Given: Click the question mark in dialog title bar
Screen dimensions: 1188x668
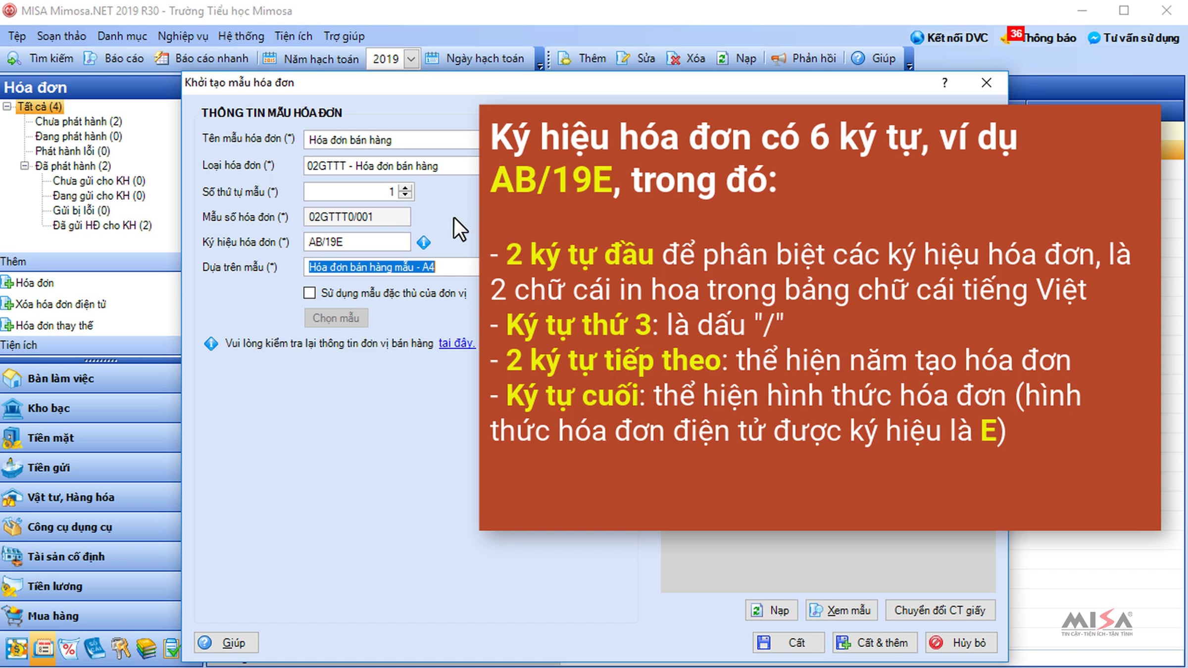Looking at the screenshot, I should tap(944, 83).
